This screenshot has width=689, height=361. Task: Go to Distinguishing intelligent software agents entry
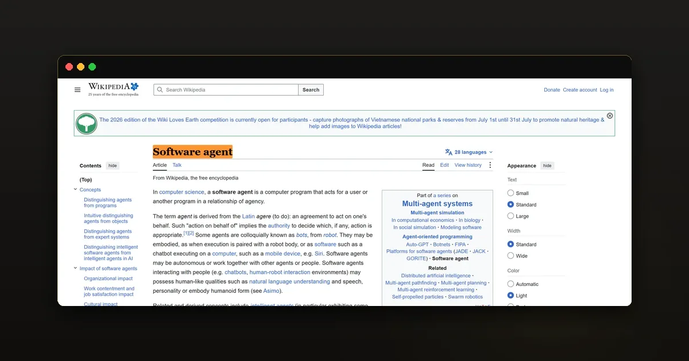(111, 253)
